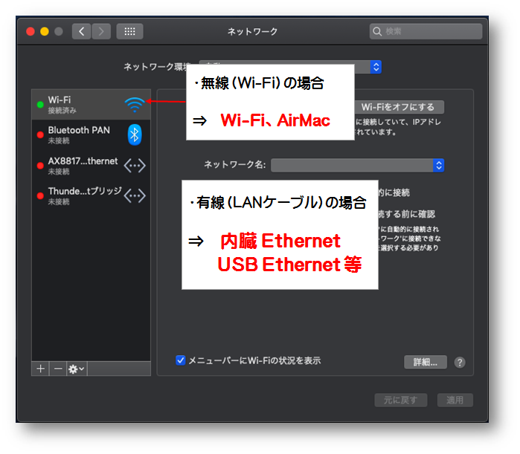Select the AX8817 Ethernet adapter icon
The width and height of the screenshot is (520, 454).
pos(135,166)
